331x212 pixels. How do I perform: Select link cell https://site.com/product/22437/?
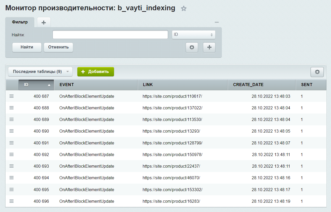point(171,166)
